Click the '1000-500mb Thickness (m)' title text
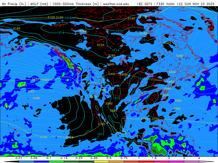The height and width of the screenshot is (163, 218). [76, 4]
